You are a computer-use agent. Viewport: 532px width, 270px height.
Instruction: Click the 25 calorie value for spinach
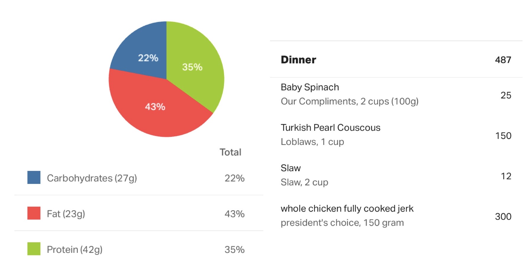tap(506, 95)
